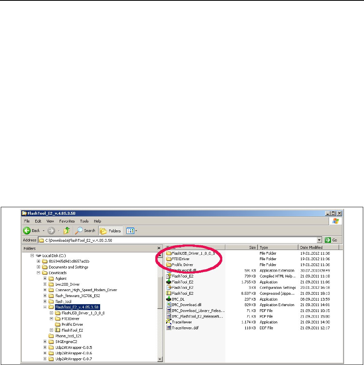Select Prolific Driver in folder tree

72,324
